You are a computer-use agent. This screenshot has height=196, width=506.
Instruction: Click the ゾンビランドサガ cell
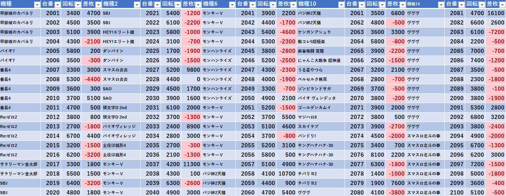pyautogui.click(x=321, y=89)
